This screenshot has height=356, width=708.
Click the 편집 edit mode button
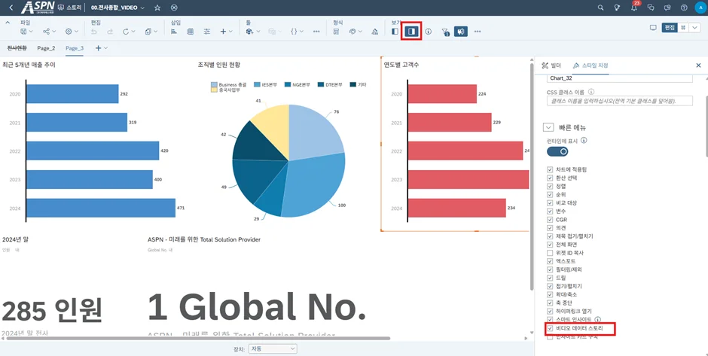click(669, 28)
